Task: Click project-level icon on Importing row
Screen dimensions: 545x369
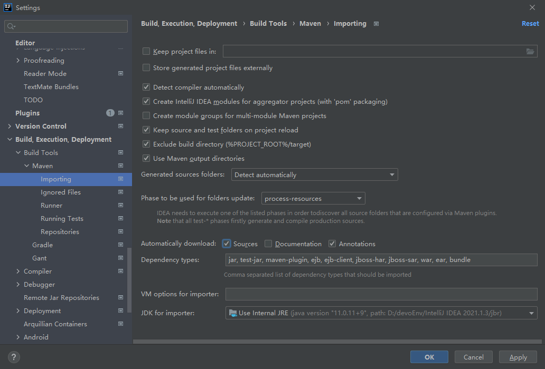Action: point(120,179)
